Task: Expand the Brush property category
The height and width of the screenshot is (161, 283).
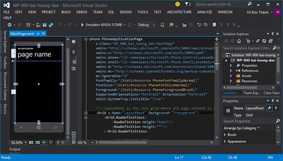Action: pyautogui.click(x=225, y=135)
